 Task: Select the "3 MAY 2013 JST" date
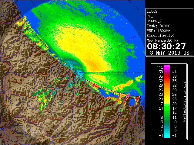pyautogui.click(x=171, y=53)
